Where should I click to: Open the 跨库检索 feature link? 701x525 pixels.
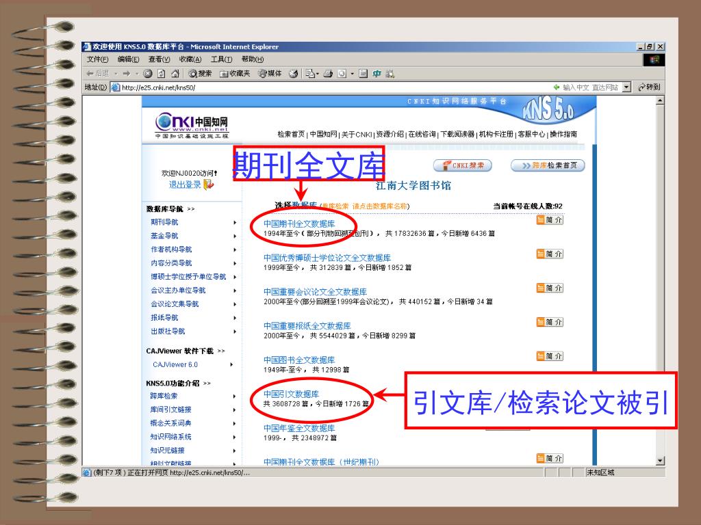pos(164,396)
